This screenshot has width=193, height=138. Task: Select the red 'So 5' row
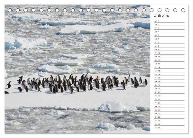[x=170, y=35]
